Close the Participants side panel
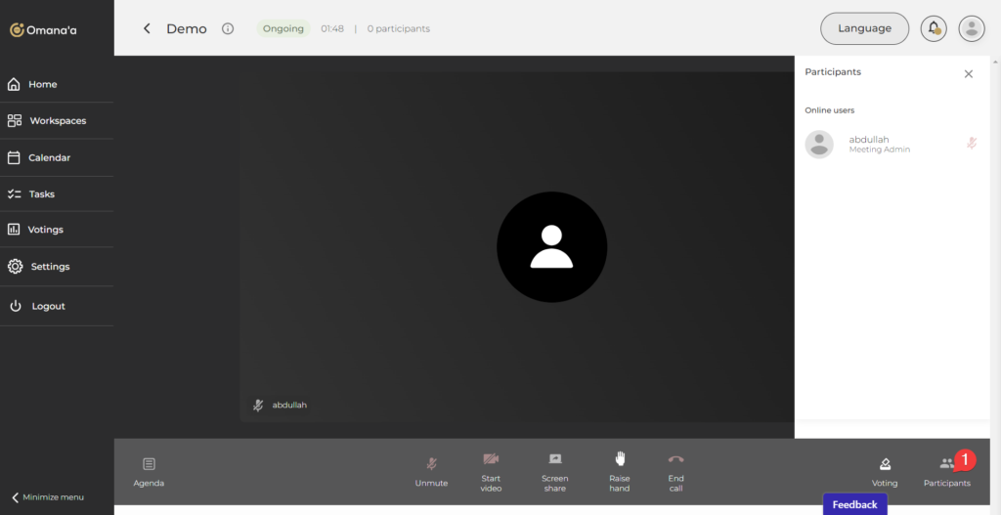Screen dimensions: 1001x515 pos(969,74)
